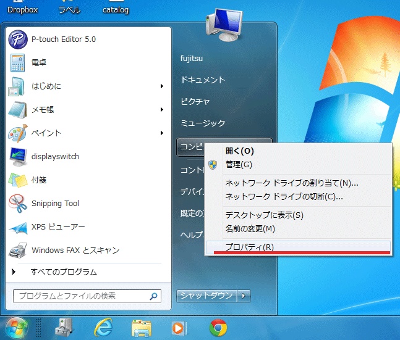Image resolution: width=400 pixels, height=340 pixels.
Task: Expand はじめに submenu arrow
Action: pos(162,86)
